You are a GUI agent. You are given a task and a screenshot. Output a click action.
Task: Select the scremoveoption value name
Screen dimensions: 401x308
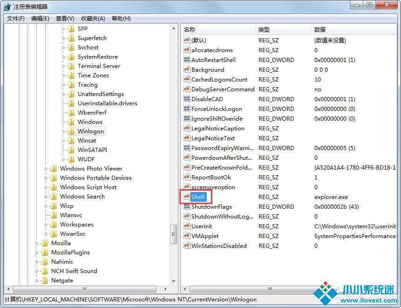point(213,187)
